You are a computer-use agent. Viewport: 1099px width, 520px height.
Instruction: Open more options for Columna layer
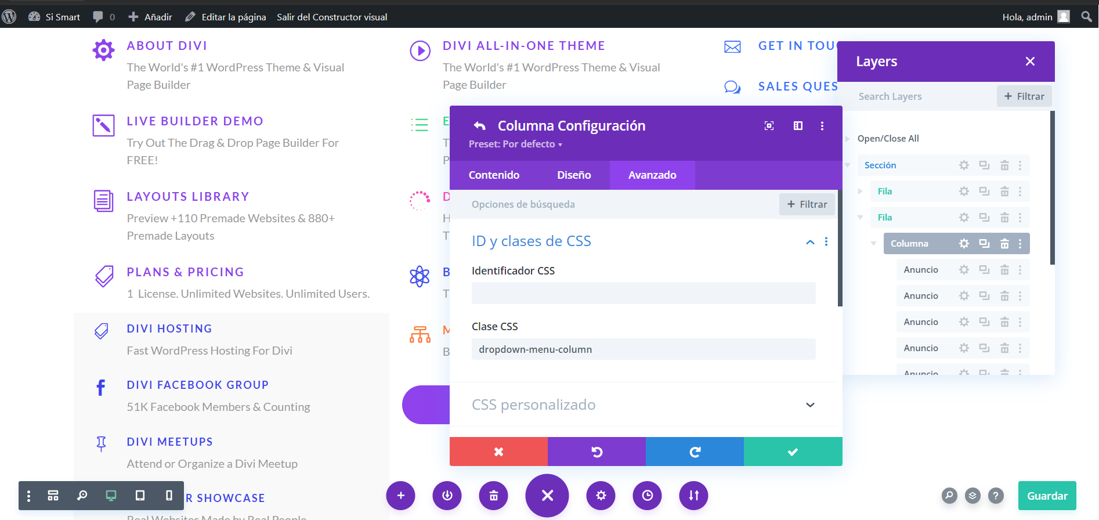pyautogui.click(x=1020, y=244)
